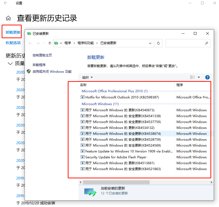Click the 程序和功能 breadcrumb segment
This screenshot has width=219, height=207.
click(85, 43)
